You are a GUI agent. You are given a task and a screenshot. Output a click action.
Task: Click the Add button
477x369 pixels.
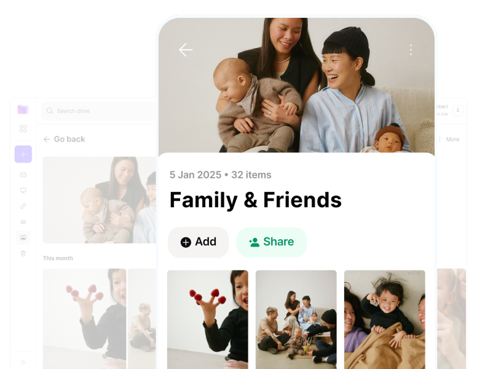click(199, 242)
